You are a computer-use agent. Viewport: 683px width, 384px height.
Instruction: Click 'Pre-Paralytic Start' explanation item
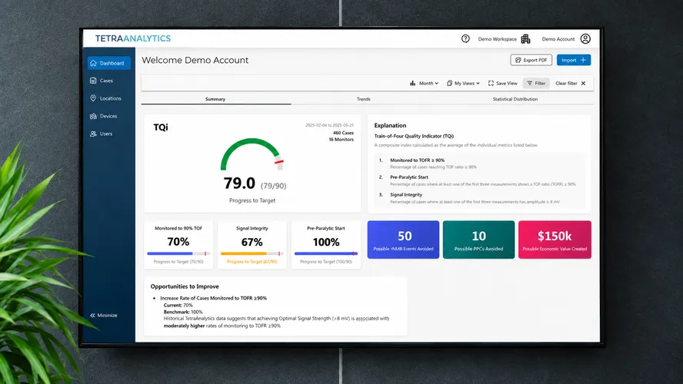click(409, 177)
